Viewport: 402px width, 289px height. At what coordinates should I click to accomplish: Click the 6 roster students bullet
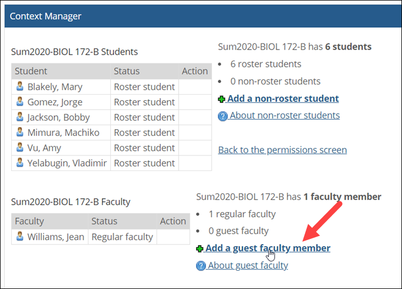(266, 64)
